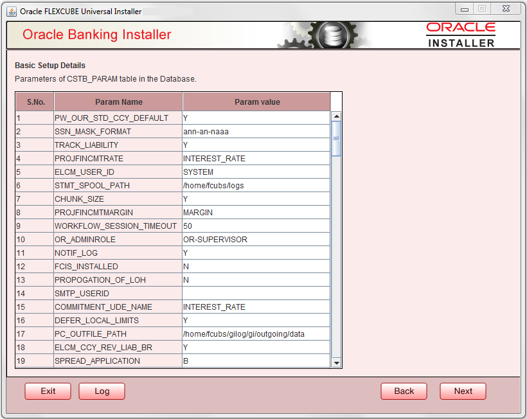
Task: Click the empty SMTP_USERID value field
Action: (255, 293)
